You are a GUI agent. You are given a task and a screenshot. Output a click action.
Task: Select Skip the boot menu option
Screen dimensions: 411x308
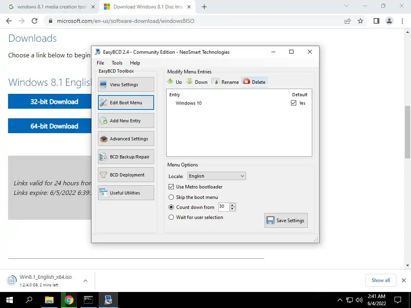click(171, 197)
